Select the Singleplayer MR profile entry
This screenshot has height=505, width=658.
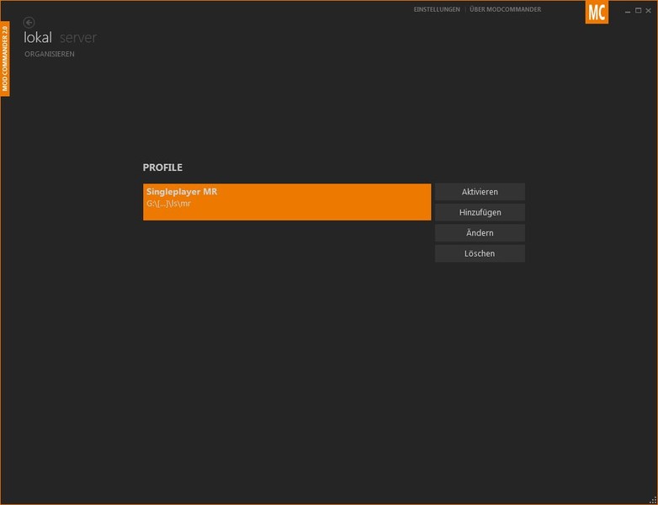click(x=286, y=201)
